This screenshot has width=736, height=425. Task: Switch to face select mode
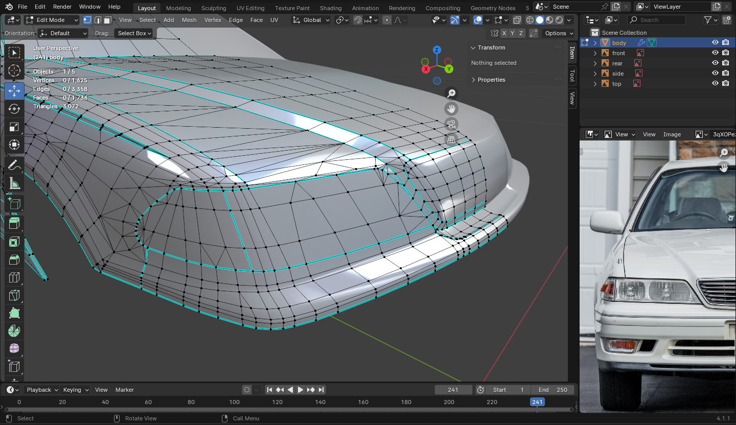[107, 20]
